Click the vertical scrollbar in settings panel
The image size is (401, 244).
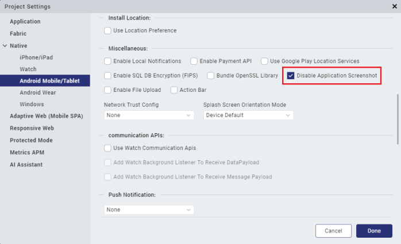point(398,119)
